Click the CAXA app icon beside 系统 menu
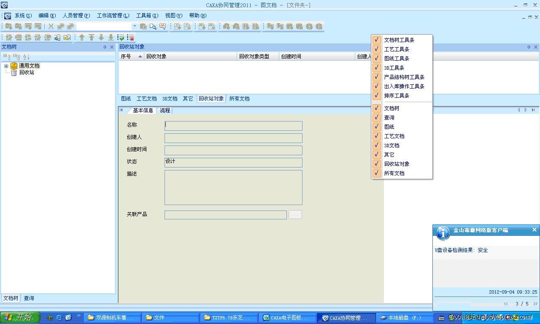540x324 pixels. pyautogui.click(x=7, y=16)
